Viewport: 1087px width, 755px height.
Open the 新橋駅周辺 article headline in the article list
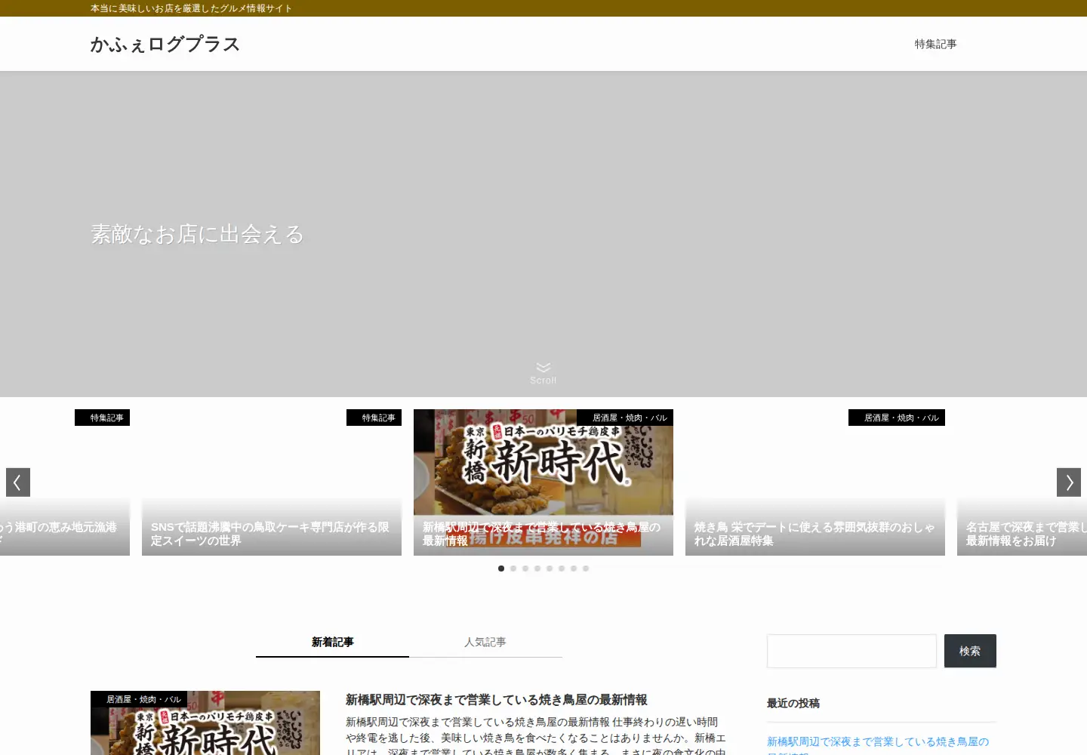click(x=497, y=700)
